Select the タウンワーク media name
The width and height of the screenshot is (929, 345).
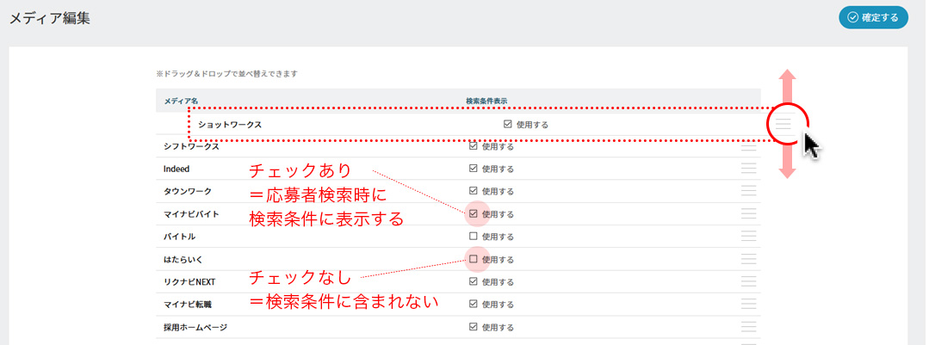(x=187, y=191)
